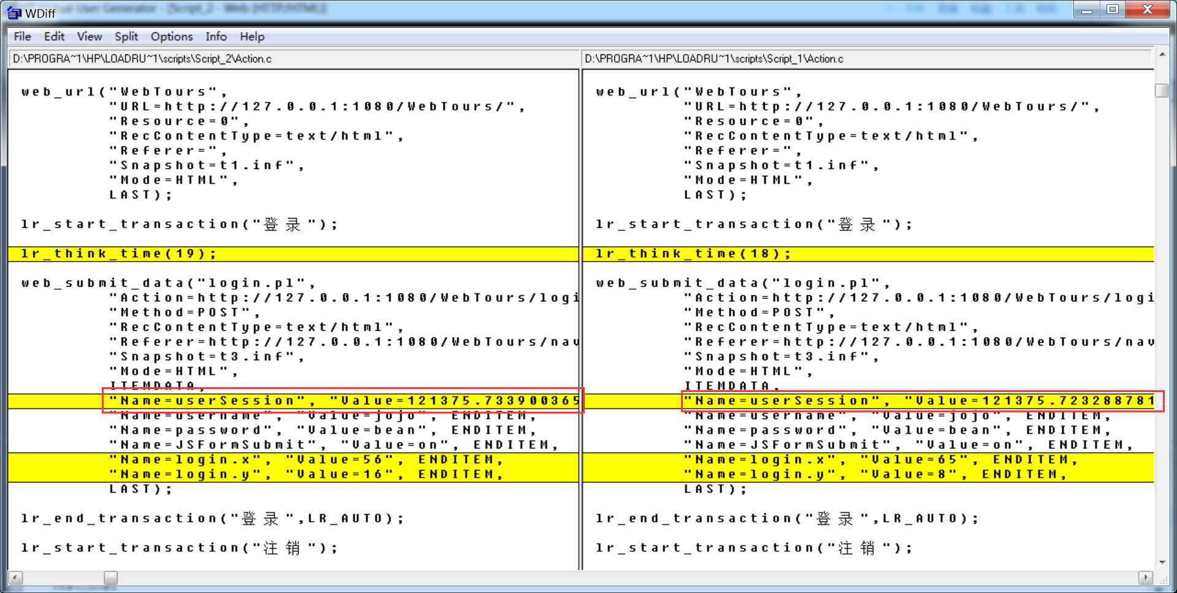Click login.y Value=16 line in left pane

[307, 474]
